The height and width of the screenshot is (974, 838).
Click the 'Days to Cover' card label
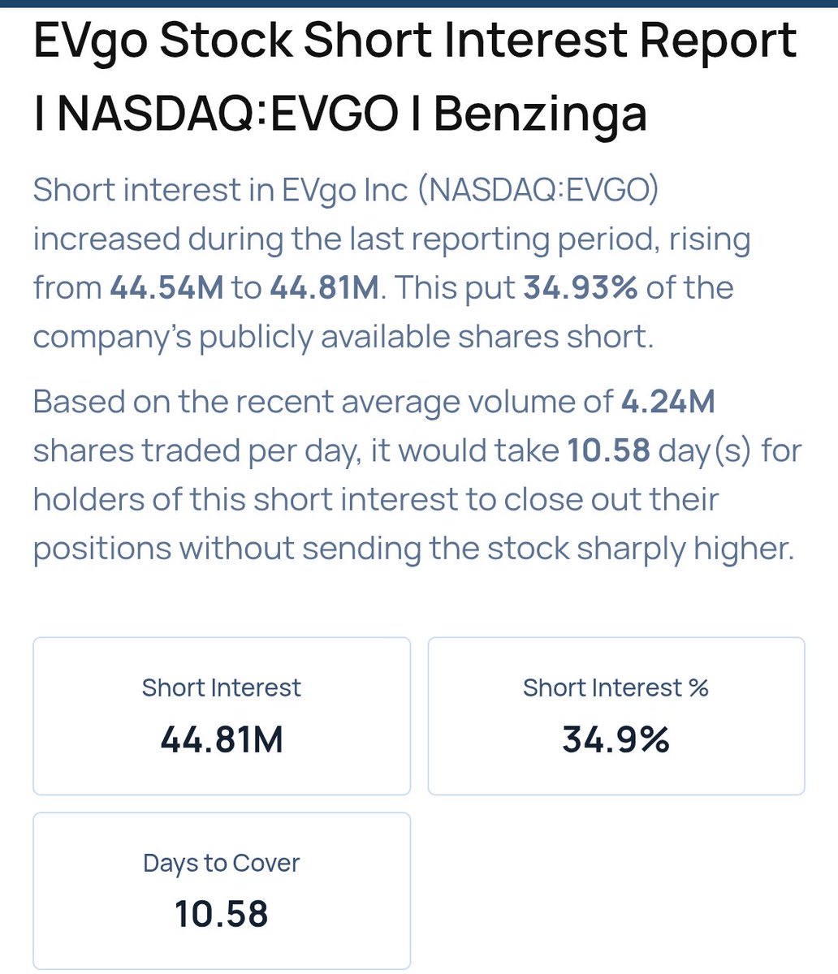222,862
